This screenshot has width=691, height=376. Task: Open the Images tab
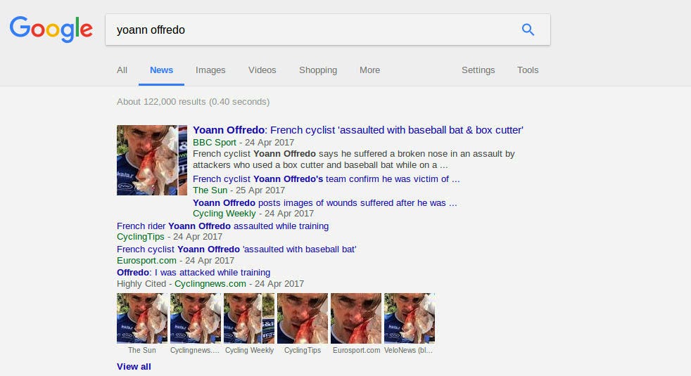pyautogui.click(x=210, y=70)
